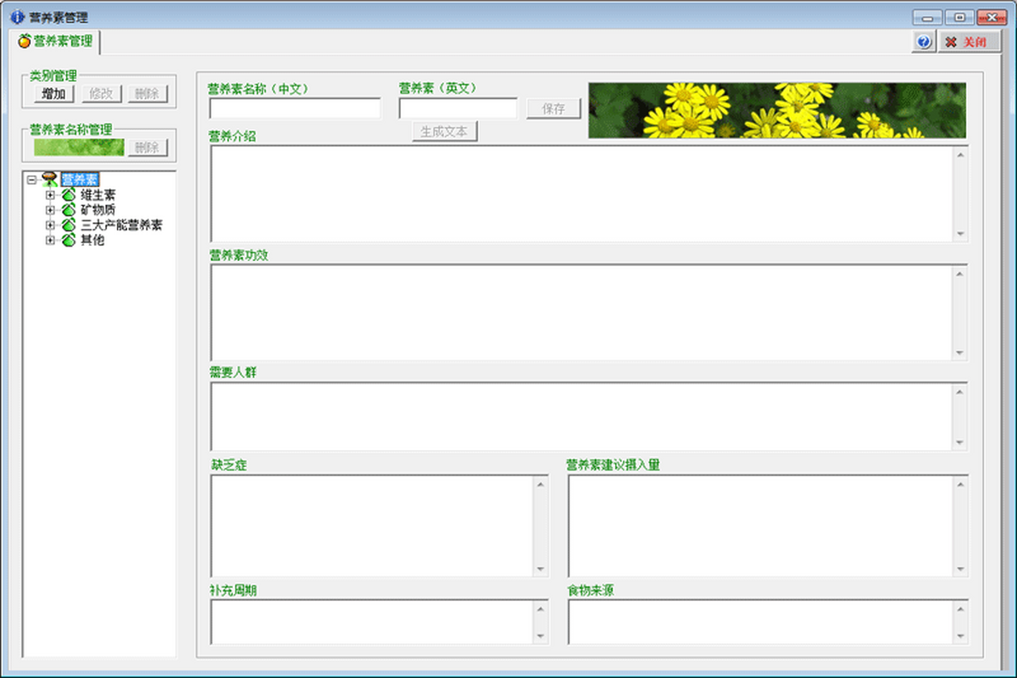Click the 生成文本 button
1017x678 pixels.
click(x=444, y=132)
